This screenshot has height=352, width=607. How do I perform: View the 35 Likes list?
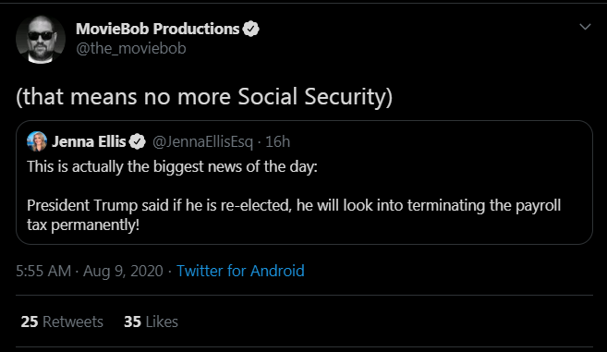pos(151,322)
